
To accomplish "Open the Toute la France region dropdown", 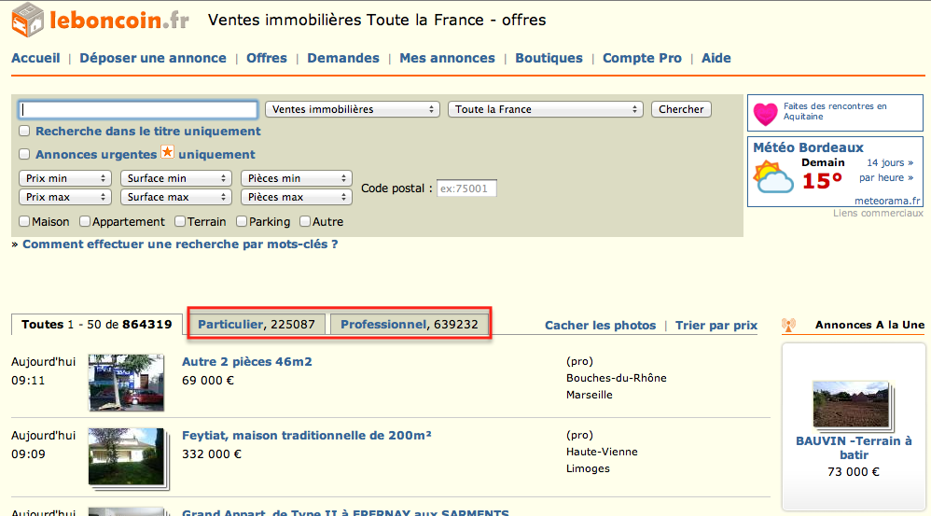I will click(546, 109).
